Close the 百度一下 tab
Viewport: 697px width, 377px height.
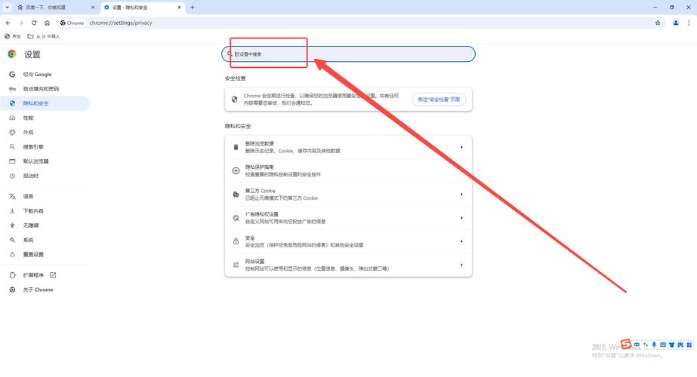click(x=92, y=8)
